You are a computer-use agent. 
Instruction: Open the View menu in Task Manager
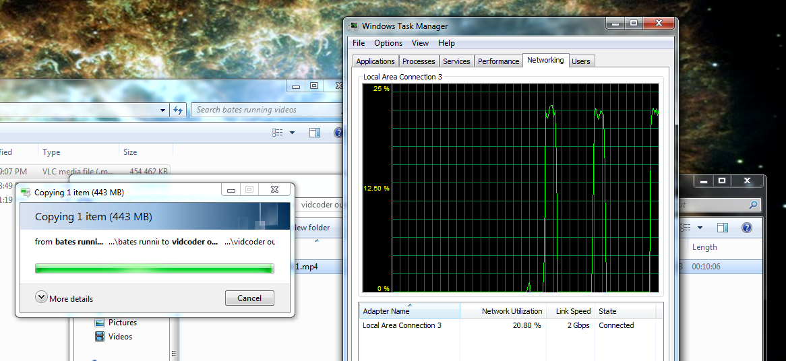click(420, 43)
